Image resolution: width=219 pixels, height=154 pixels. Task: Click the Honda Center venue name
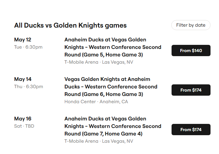pyautogui.click(x=80, y=102)
